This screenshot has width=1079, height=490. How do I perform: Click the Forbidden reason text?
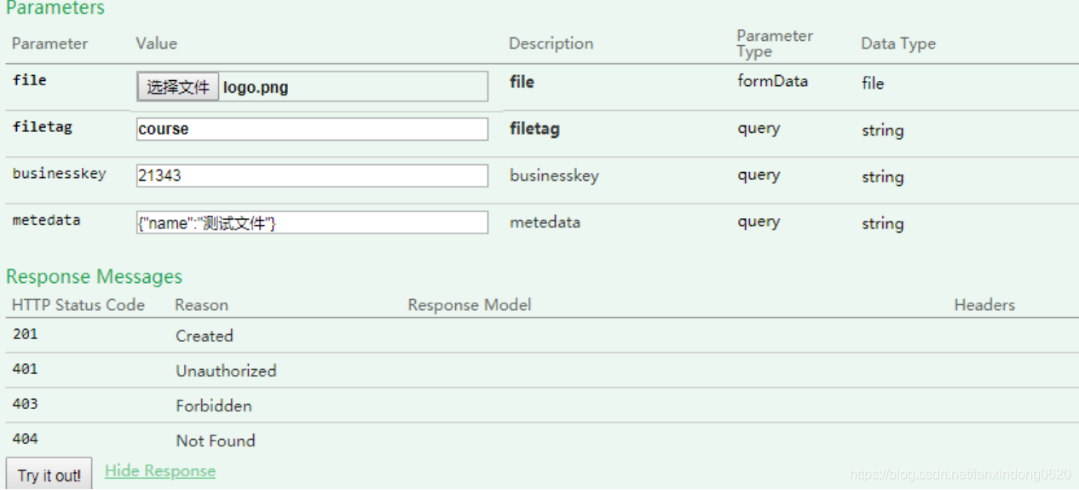click(214, 406)
